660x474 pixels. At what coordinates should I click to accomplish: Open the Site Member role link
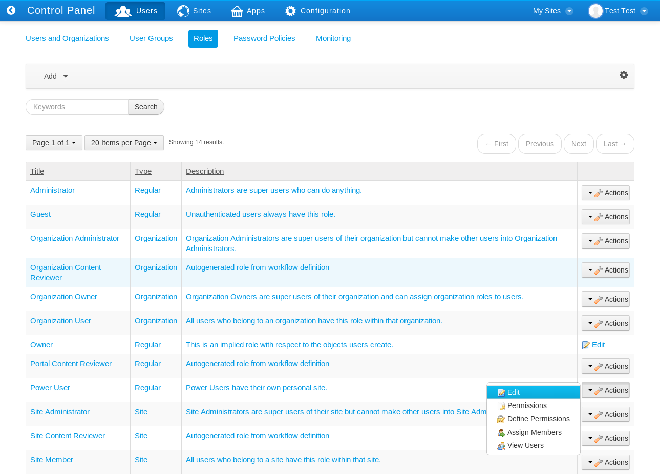[52, 460]
